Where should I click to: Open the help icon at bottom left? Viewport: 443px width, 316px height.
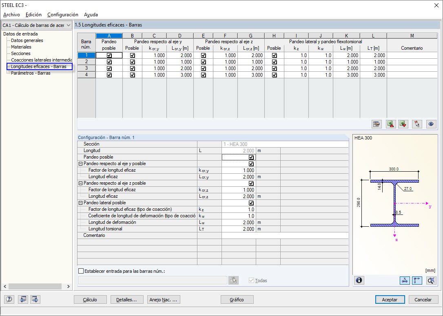coord(9,299)
